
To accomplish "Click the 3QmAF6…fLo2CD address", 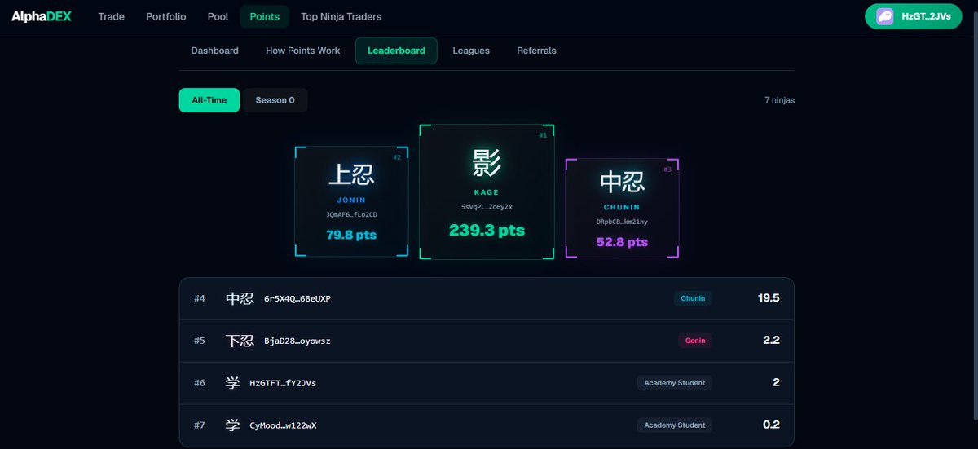I will click(351, 214).
